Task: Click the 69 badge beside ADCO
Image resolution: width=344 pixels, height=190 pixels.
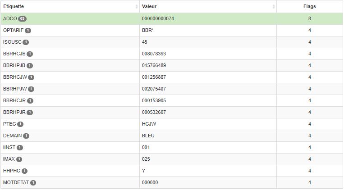Action: (22, 18)
